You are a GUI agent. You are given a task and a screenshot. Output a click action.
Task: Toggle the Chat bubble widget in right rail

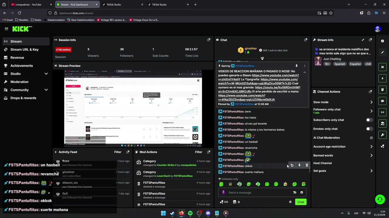[382, 101]
